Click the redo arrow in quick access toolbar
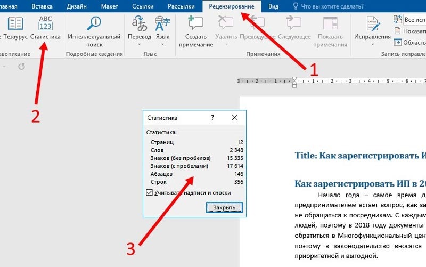The width and height of the screenshot is (426, 267). [x=22, y=67]
